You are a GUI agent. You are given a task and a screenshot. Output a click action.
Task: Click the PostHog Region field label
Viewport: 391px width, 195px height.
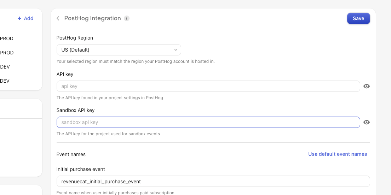[75, 38]
